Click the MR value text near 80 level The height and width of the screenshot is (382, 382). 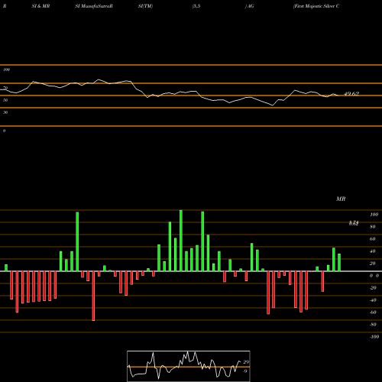354,223
